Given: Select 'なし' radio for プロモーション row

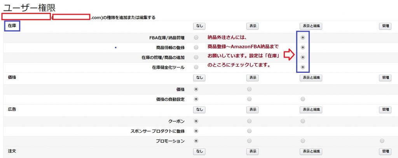Looking at the screenshot, I should [196, 141].
